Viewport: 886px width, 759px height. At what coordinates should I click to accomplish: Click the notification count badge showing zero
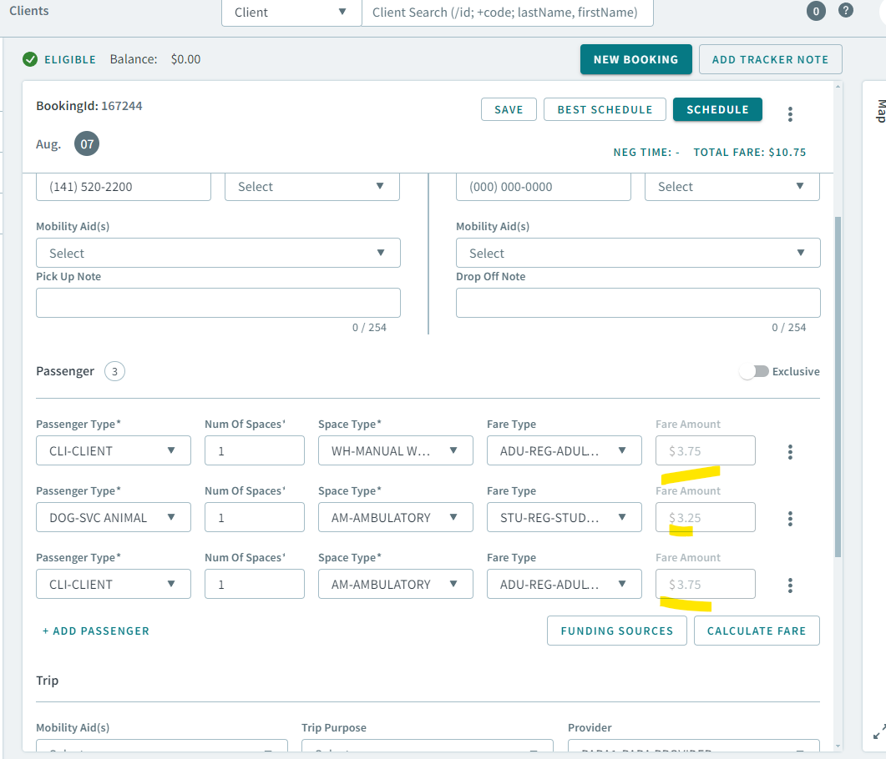click(814, 11)
